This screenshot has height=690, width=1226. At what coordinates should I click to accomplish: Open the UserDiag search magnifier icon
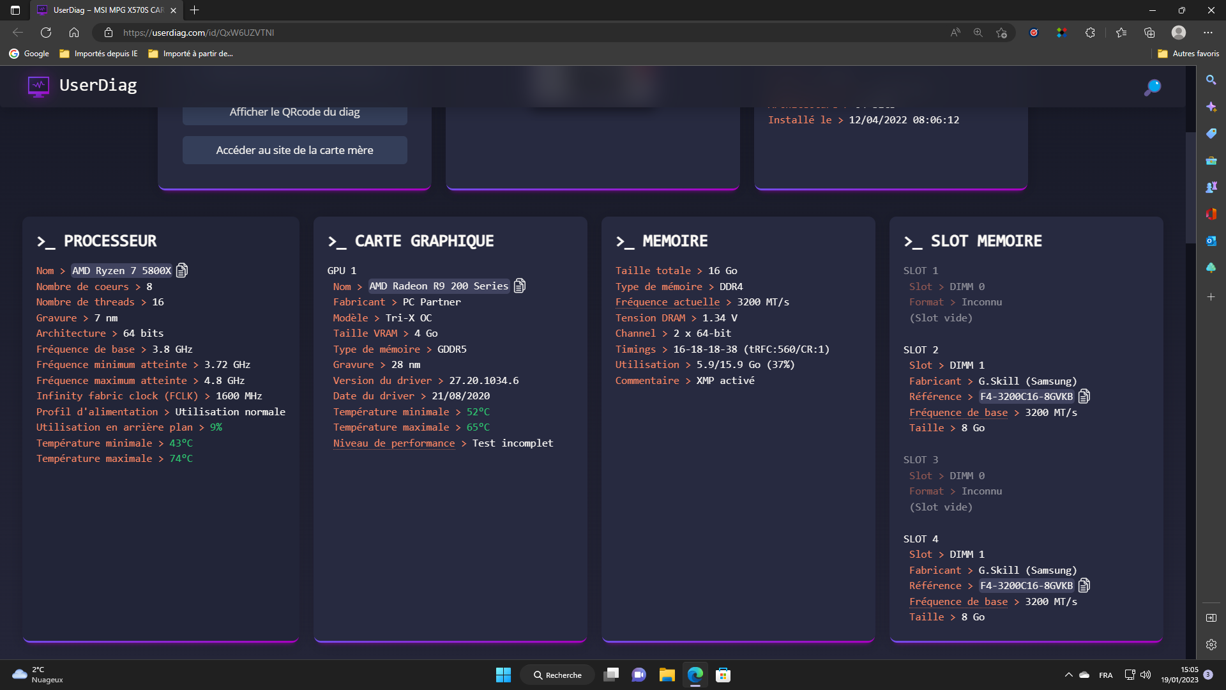[1152, 87]
